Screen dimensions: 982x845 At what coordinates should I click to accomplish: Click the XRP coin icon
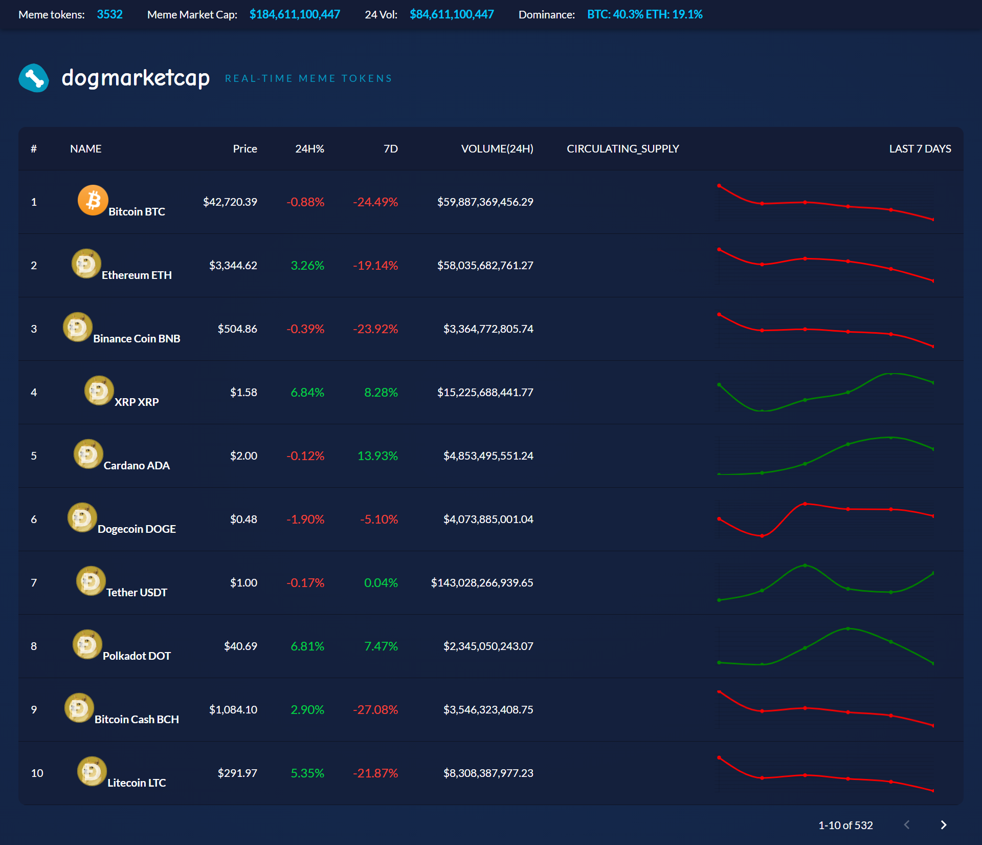pos(99,391)
